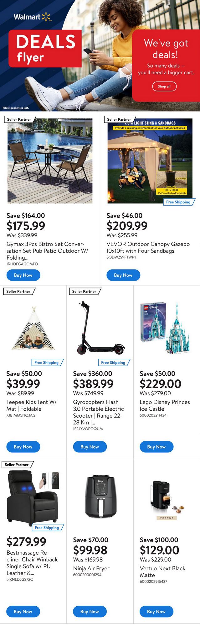Buy the VEVOR Outdoor Canopy Gazebo
This screenshot has width=200, height=627.
[x=123, y=275]
